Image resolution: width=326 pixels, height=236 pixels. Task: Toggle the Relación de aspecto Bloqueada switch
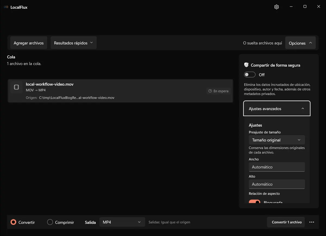(x=255, y=202)
